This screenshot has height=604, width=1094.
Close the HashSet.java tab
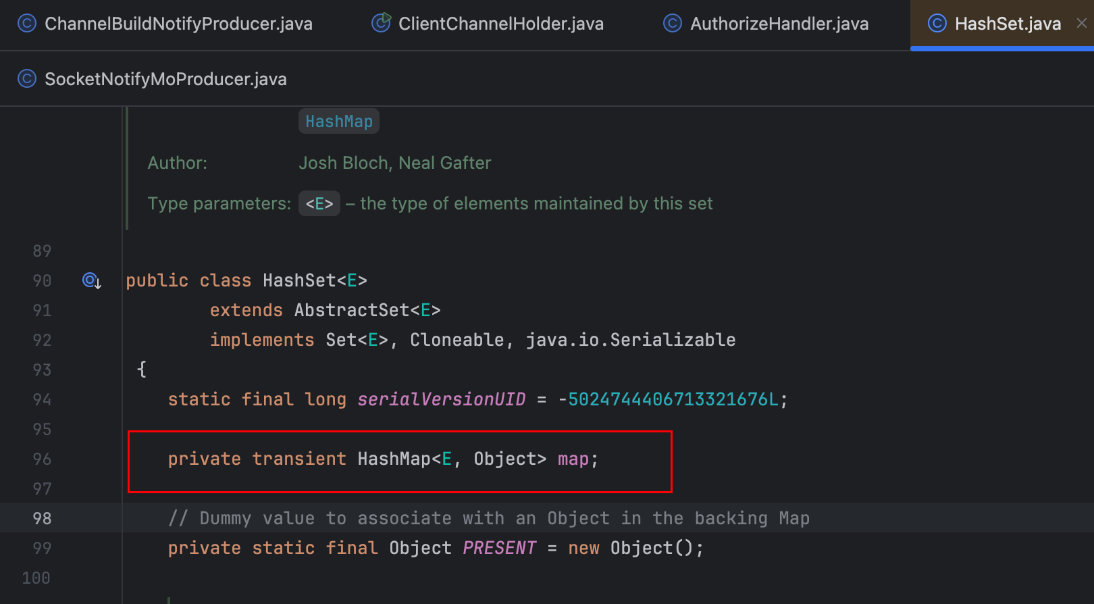coord(1081,24)
